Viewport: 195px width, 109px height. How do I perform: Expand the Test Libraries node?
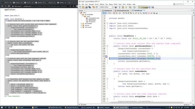(x=81, y=27)
